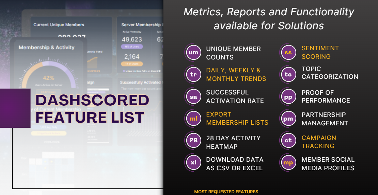The image size is (378, 195).
Task: Click the 'um' unique member counts icon
Action: click(x=193, y=52)
